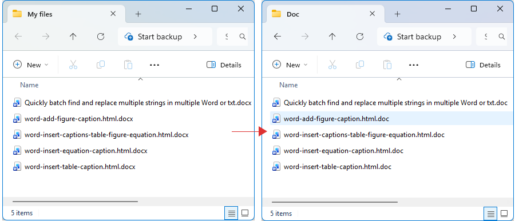Go up one level in Doc window
This screenshot has height=221, width=515.
click(x=332, y=37)
